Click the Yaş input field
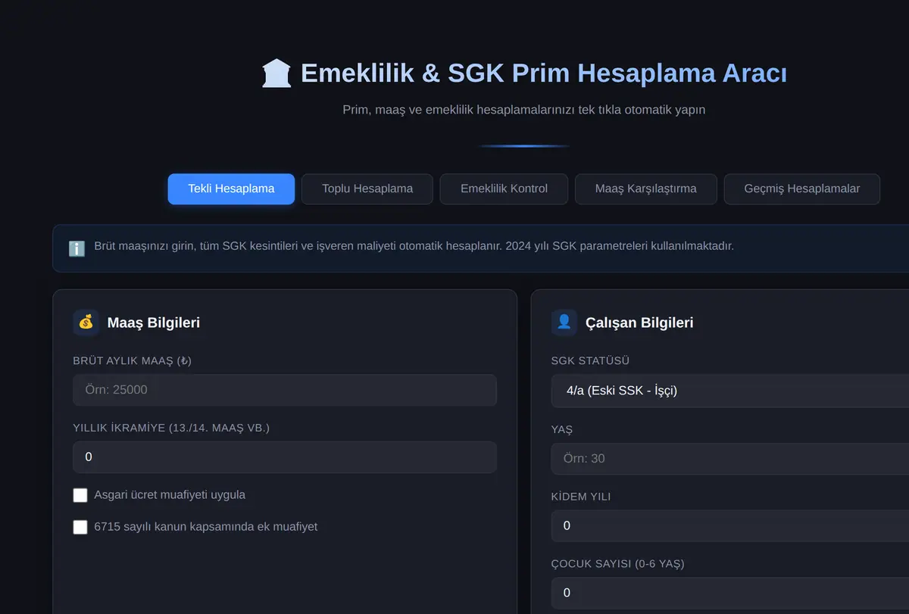The height and width of the screenshot is (614, 909). point(730,459)
